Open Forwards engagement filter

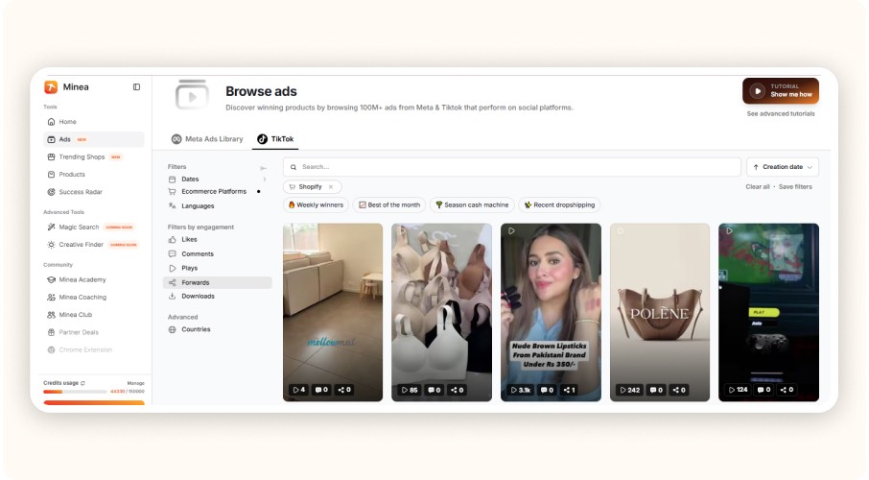[x=217, y=282]
